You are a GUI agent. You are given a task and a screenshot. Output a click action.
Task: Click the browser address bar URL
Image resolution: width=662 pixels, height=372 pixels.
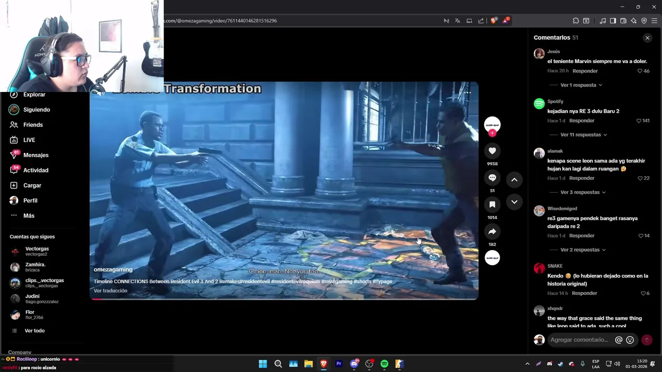click(x=221, y=21)
